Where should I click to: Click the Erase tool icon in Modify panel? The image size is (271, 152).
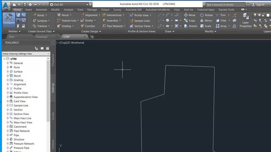(x=234, y=15)
